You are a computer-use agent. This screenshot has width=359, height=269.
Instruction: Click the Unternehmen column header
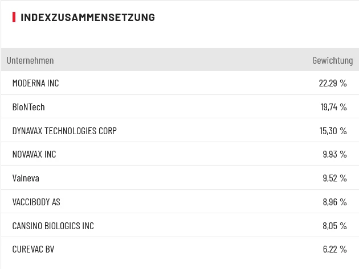point(30,60)
